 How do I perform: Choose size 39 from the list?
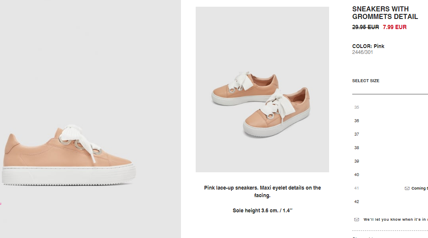tap(356, 161)
